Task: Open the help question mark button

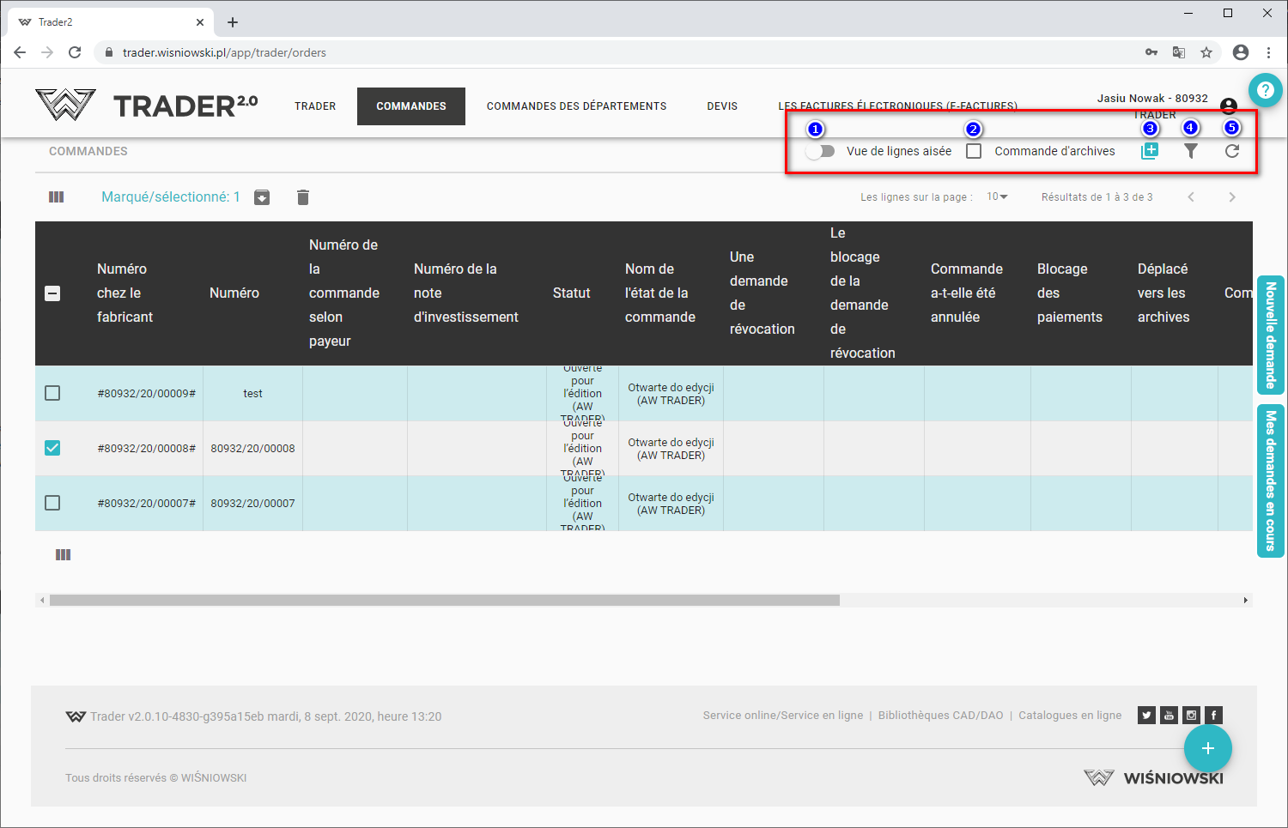Action: click(1265, 89)
